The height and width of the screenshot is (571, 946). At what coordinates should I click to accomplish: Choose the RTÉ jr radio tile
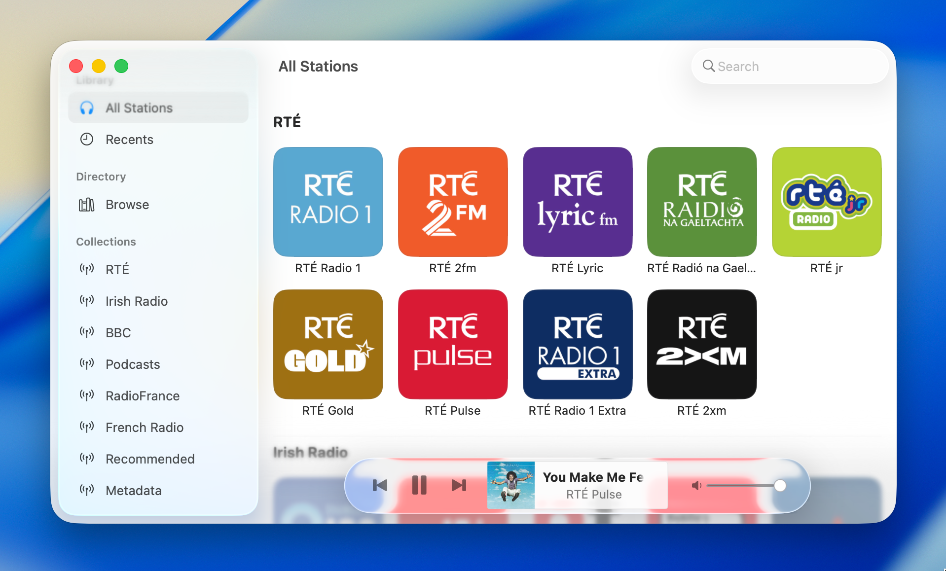(x=827, y=202)
